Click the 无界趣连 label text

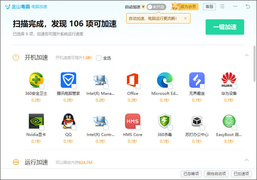click(x=197, y=93)
